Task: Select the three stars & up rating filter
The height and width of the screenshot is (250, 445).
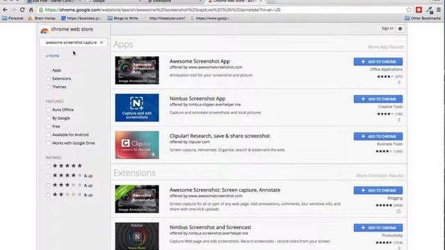Action: click(48, 185)
